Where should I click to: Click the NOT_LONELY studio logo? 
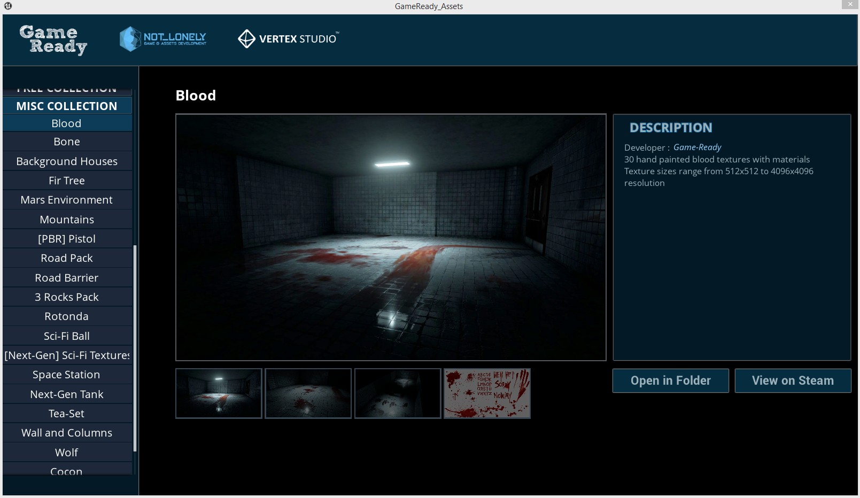(x=163, y=38)
